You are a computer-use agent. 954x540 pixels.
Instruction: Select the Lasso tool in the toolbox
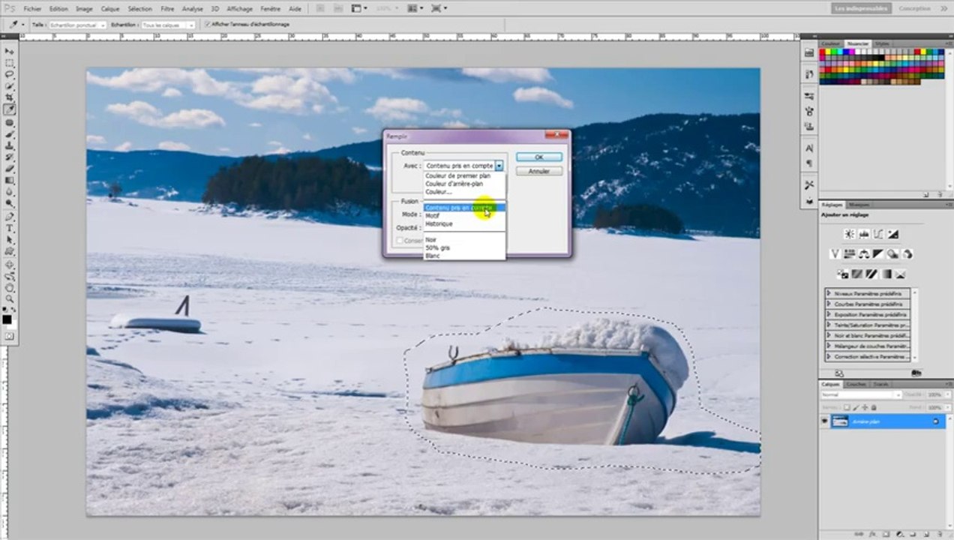(x=10, y=74)
